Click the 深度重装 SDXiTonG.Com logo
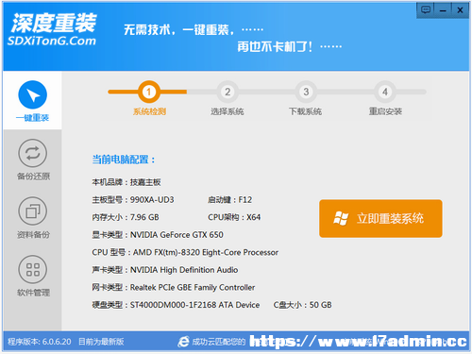472x354 pixels. 53,30
